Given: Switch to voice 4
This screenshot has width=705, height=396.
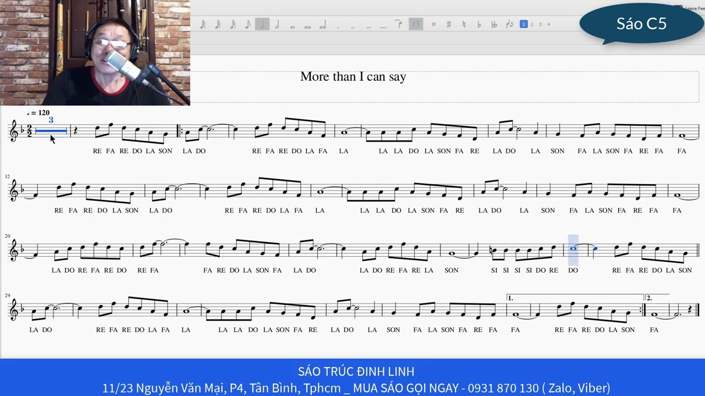Looking at the screenshot, I should pyautogui.click(x=549, y=24).
